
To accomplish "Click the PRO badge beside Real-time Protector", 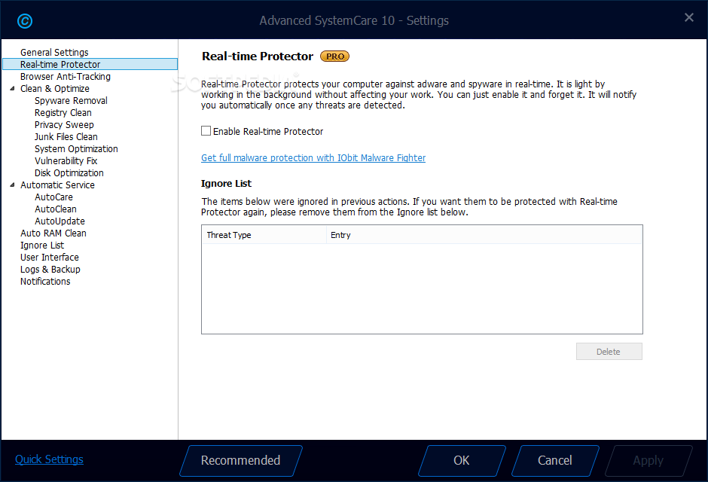I will coord(334,56).
